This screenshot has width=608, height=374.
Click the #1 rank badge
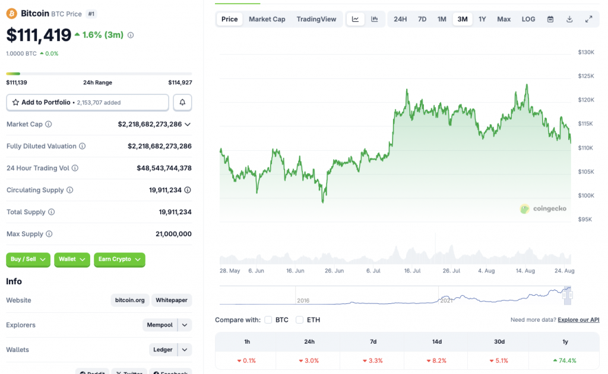click(x=91, y=14)
